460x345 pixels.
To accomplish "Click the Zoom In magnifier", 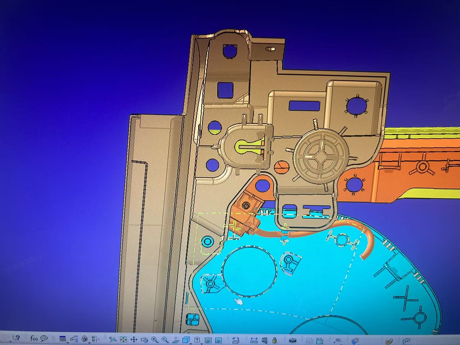I will point(155,340).
